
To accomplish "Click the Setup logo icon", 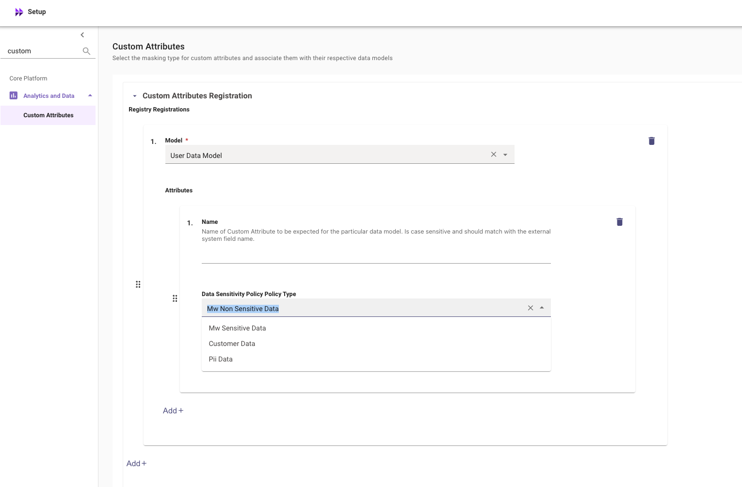I will click(19, 12).
